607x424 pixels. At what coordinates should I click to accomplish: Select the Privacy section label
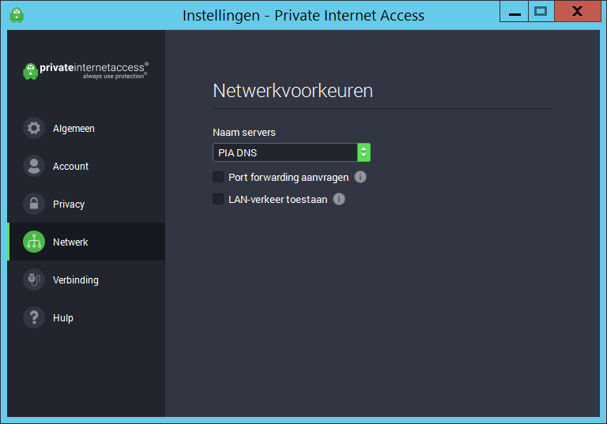[x=69, y=204]
